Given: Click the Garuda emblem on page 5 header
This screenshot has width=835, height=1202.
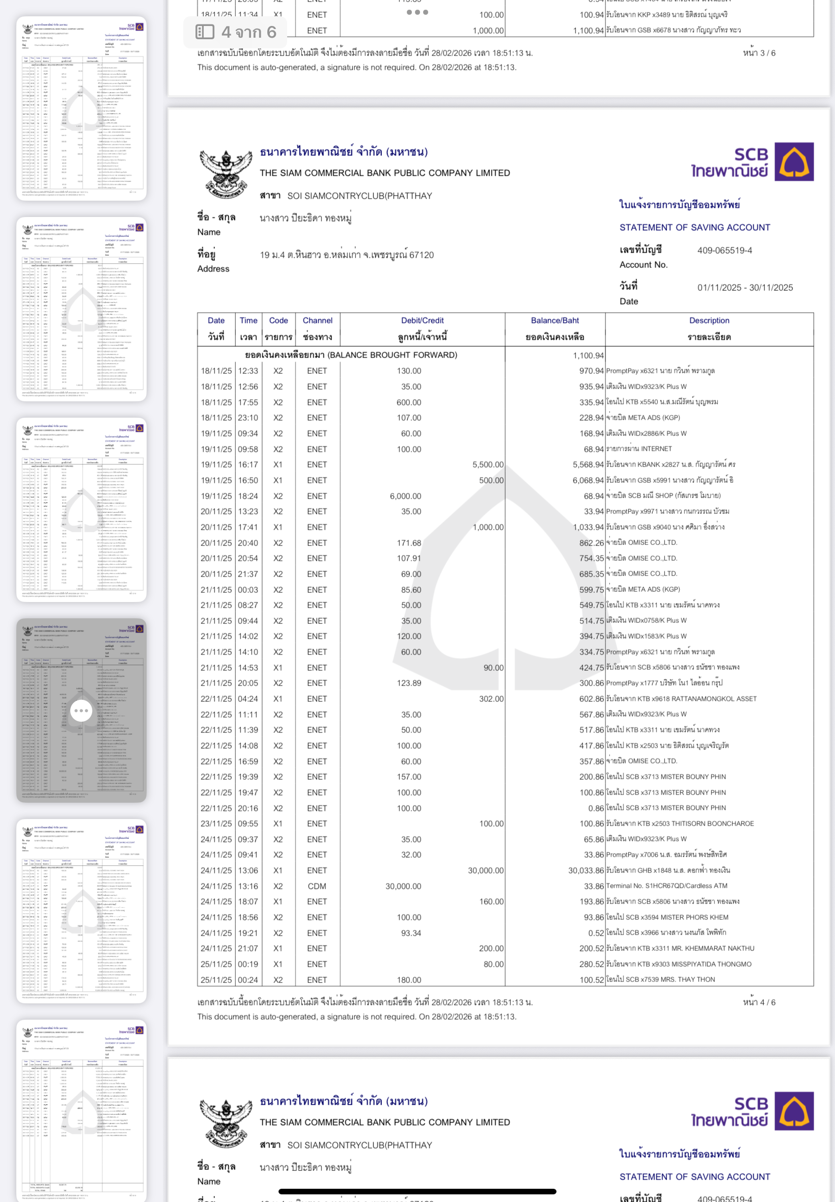Looking at the screenshot, I should (x=226, y=1123).
